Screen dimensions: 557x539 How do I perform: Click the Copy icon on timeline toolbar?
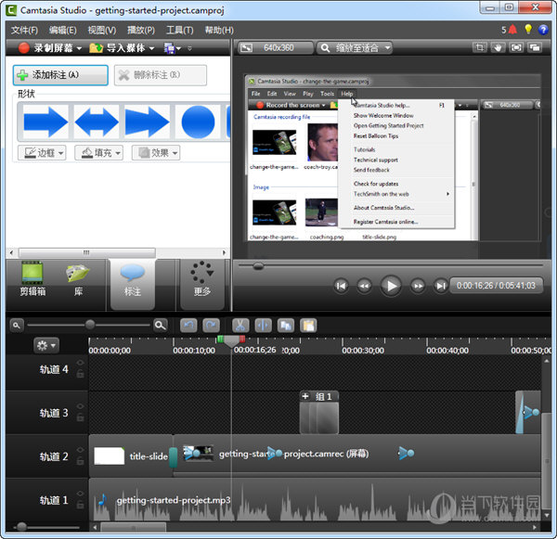[x=286, y=326]
